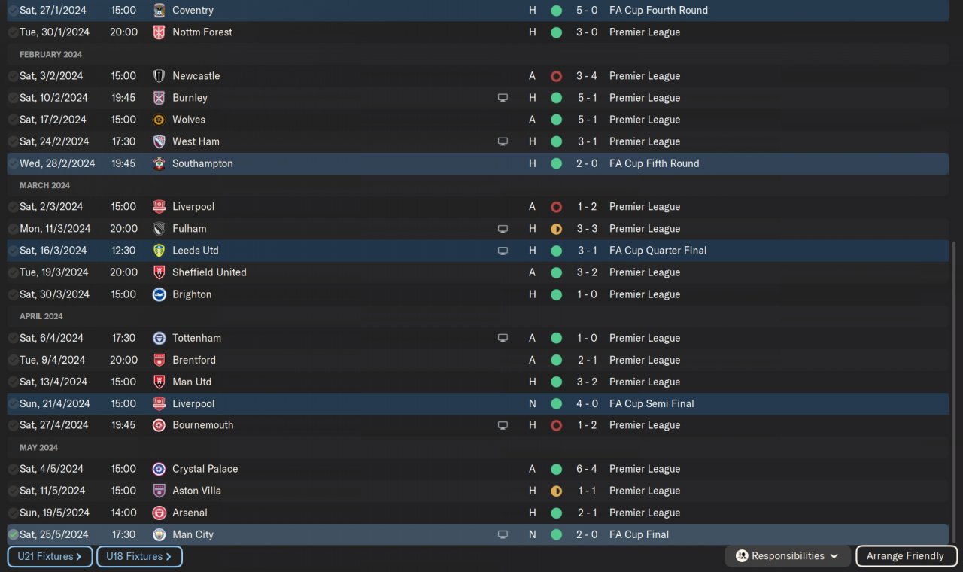Image resolution: width=963 pixels, height=572 pixels.
Task: Click the Man City club badge
Action: (x=159, y=534)
